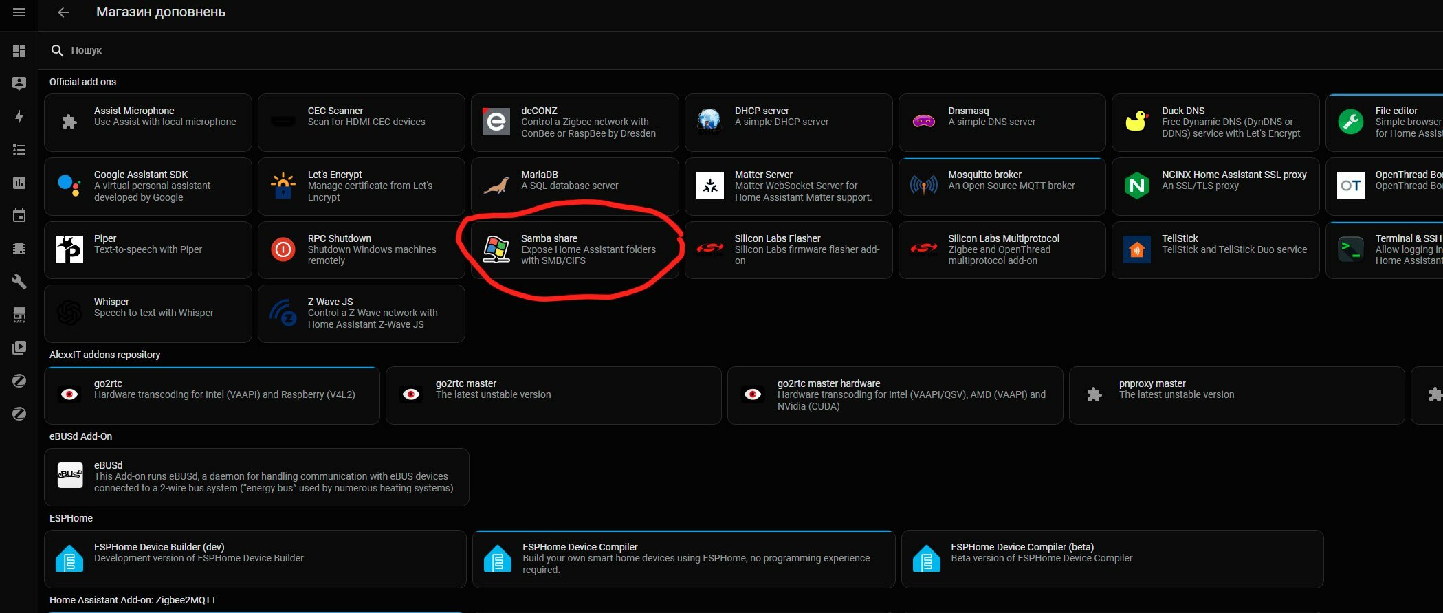Screen dimensions: 1443x613
Task: Click the Duck DNS yellow duck icon
Action: click(x=1137, y=122)
